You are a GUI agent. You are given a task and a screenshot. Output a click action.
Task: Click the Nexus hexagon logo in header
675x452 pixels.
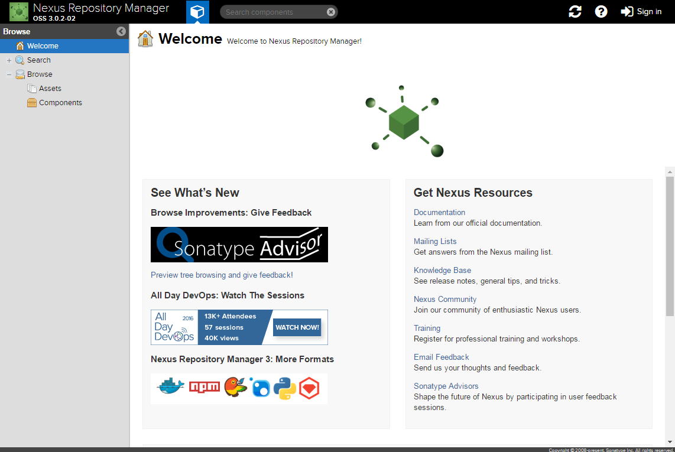(x=19, y=12)
